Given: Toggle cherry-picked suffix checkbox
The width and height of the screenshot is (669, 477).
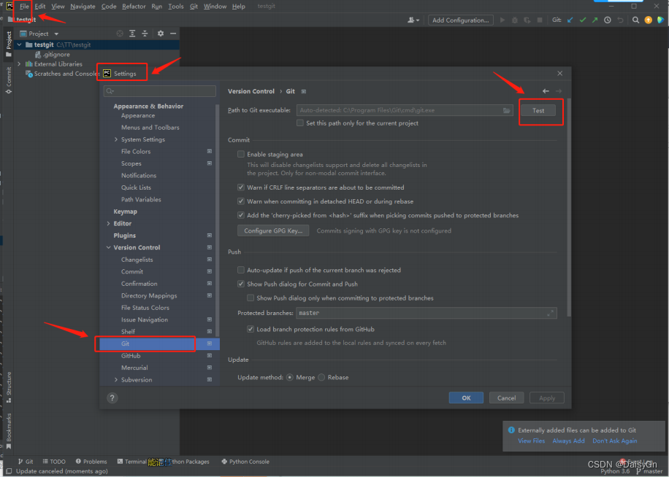Looking at the screenshot, I should pyautogui.click(x=241, y=215).
